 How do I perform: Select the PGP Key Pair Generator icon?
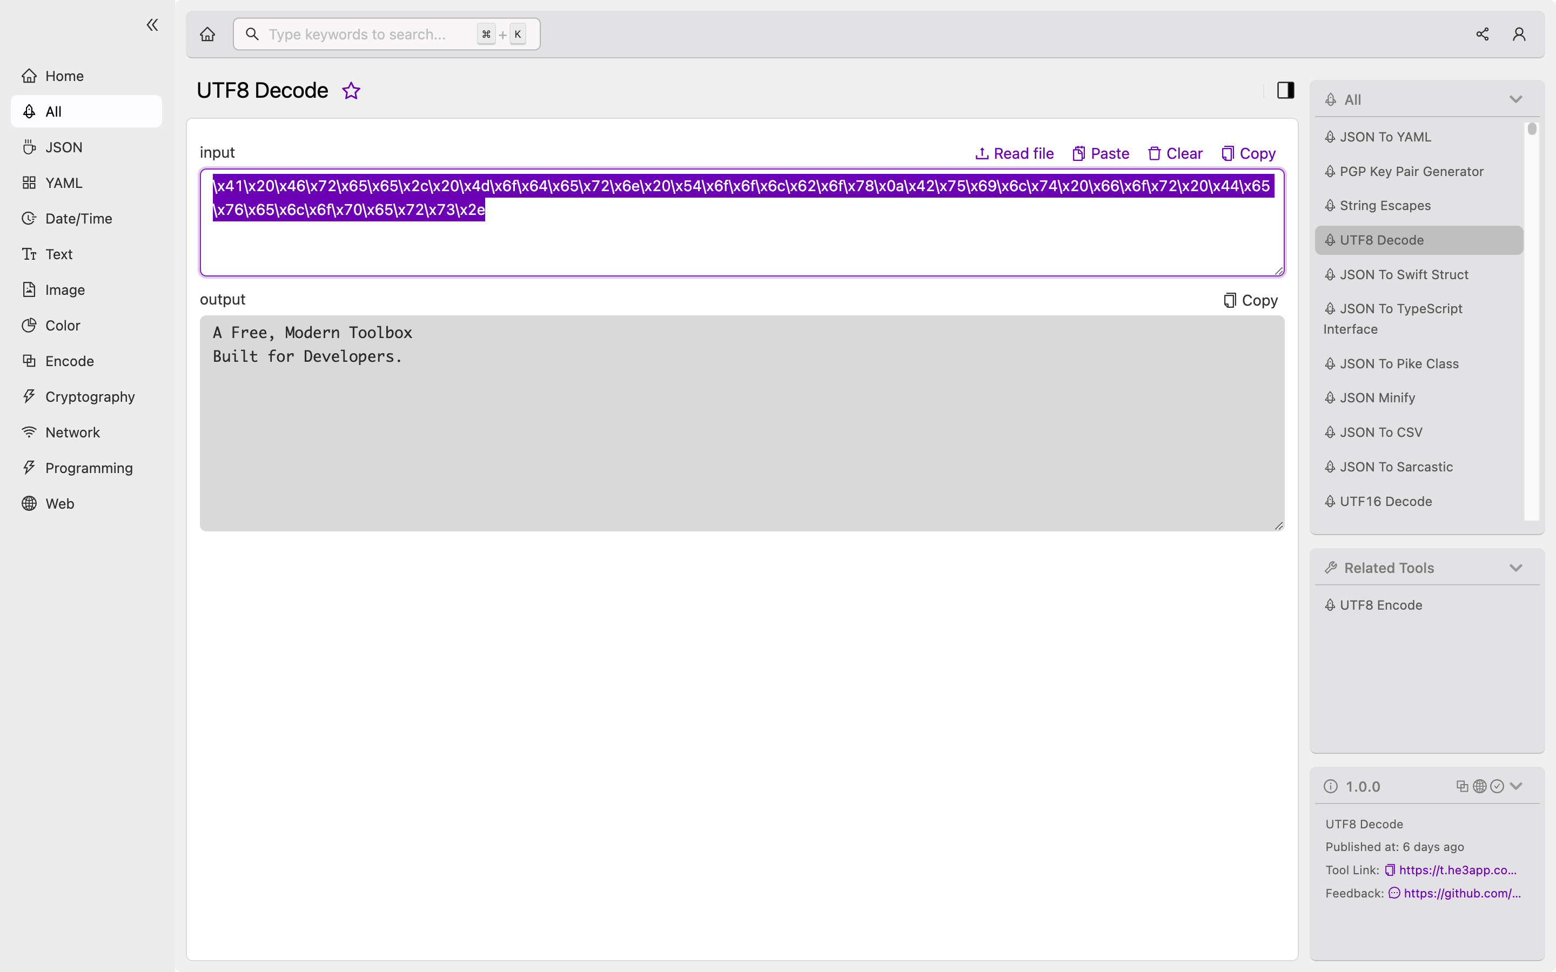(1331, 171)
